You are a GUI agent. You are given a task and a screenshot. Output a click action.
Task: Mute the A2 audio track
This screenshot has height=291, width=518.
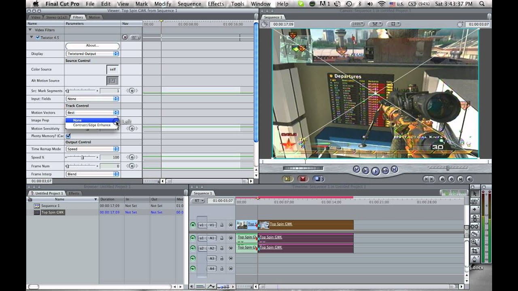click(193, 248)
